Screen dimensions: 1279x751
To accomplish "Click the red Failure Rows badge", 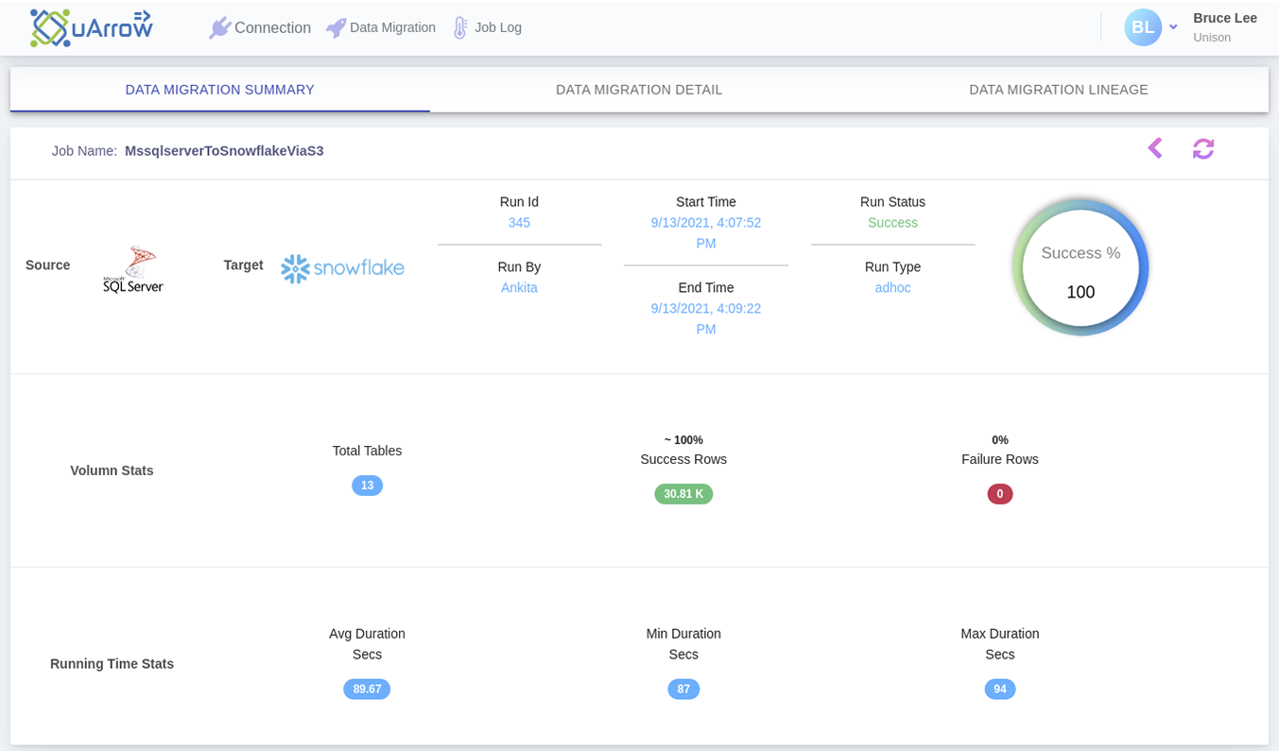I will (x=999, y=493).
